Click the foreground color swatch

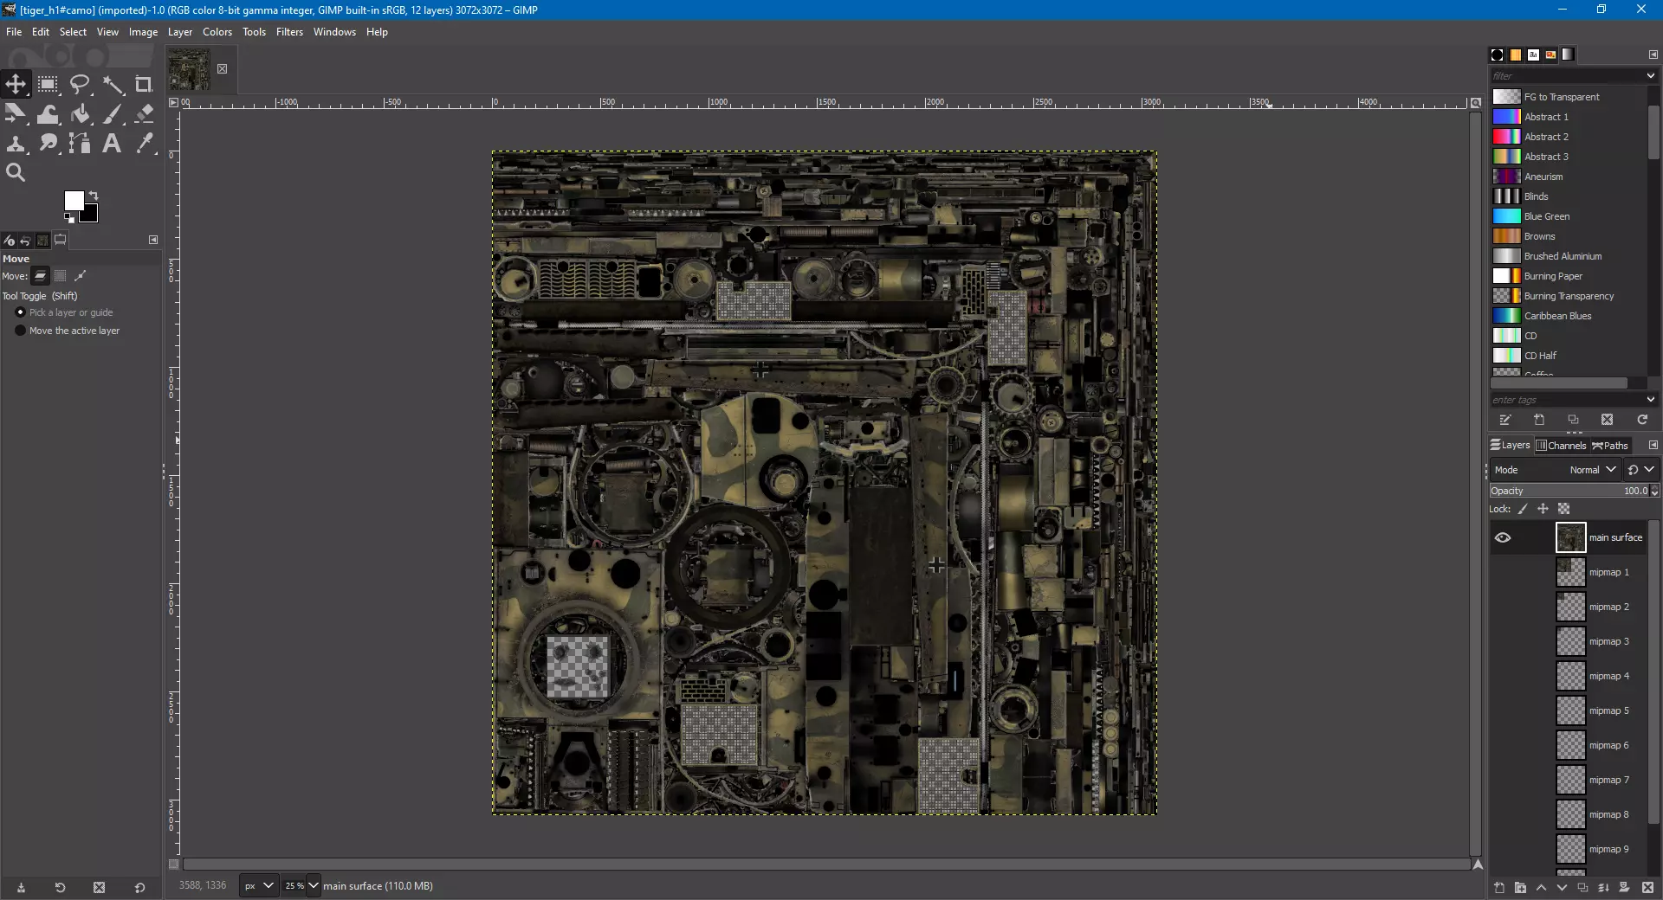tap(74, 201)
